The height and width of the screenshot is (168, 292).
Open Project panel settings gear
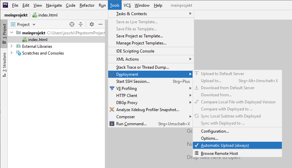92,24
